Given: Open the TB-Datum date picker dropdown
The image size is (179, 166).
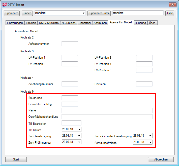Looking at the screenshot, I should coord(79,129).
